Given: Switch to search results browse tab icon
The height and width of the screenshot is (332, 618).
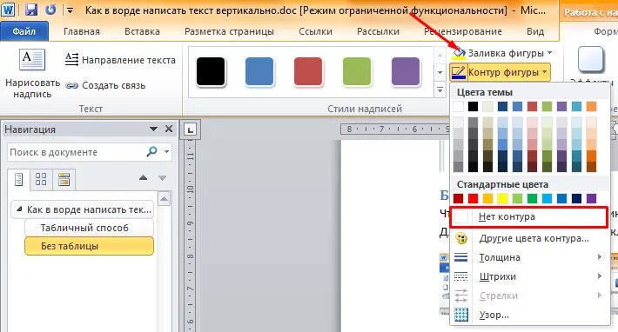Looking at the screenshot, I should click(64, 179).
